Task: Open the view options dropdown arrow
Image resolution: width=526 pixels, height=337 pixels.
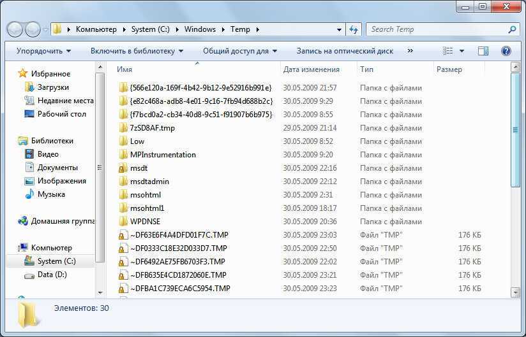Action: tap(462, 51)
